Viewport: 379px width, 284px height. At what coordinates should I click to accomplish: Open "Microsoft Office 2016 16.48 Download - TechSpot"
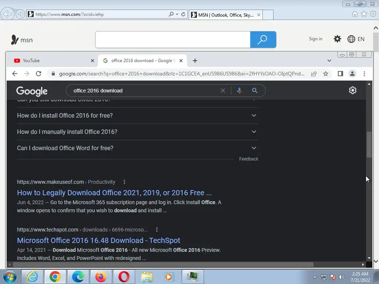click(98, 240)
